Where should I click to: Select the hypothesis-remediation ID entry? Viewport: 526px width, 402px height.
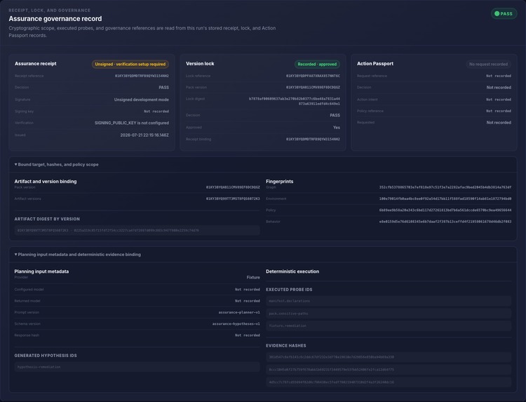coord(137,367)
